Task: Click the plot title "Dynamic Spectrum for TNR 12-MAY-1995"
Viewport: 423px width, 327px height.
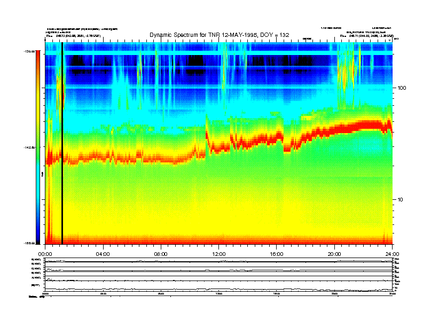Action: [203, 35]
